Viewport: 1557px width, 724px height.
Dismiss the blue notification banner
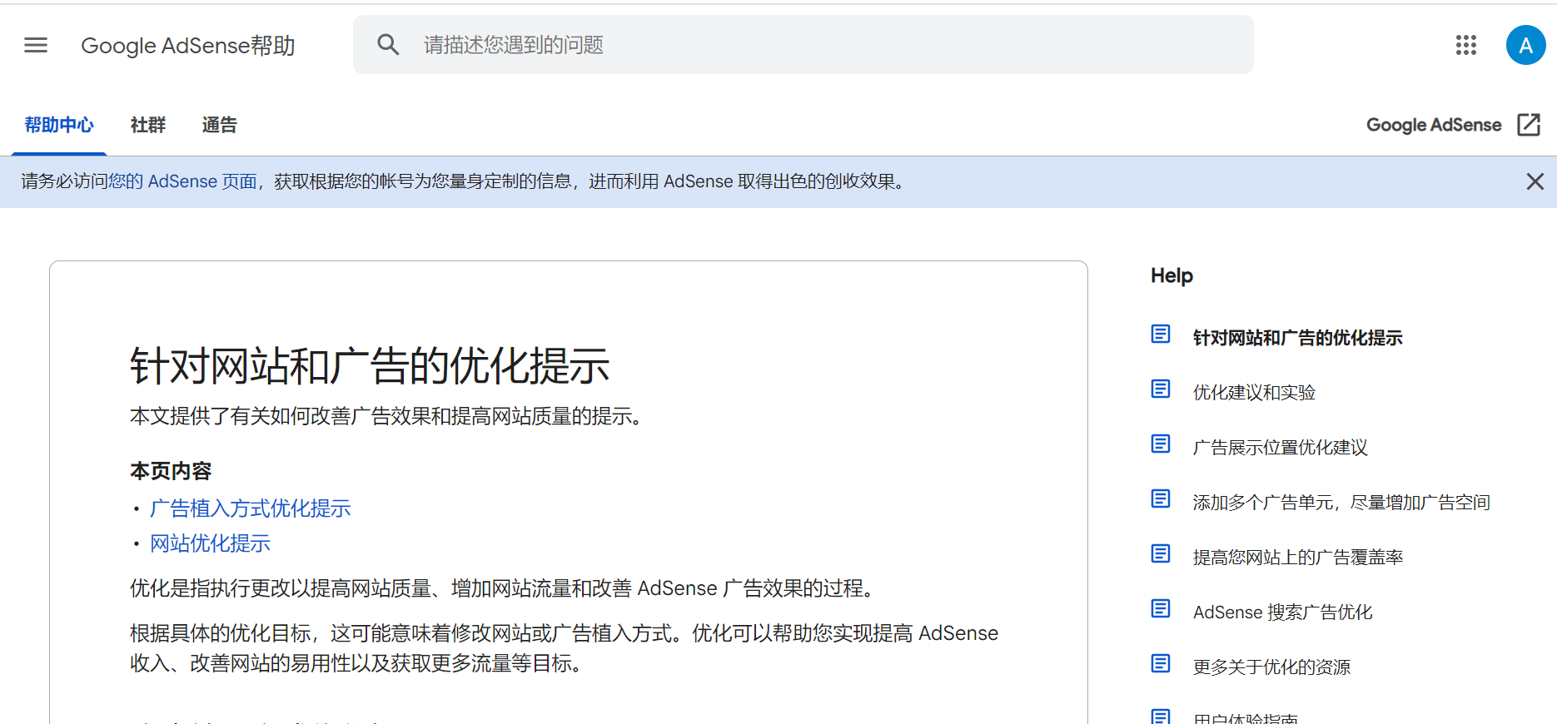click(x=1535, y=181)
